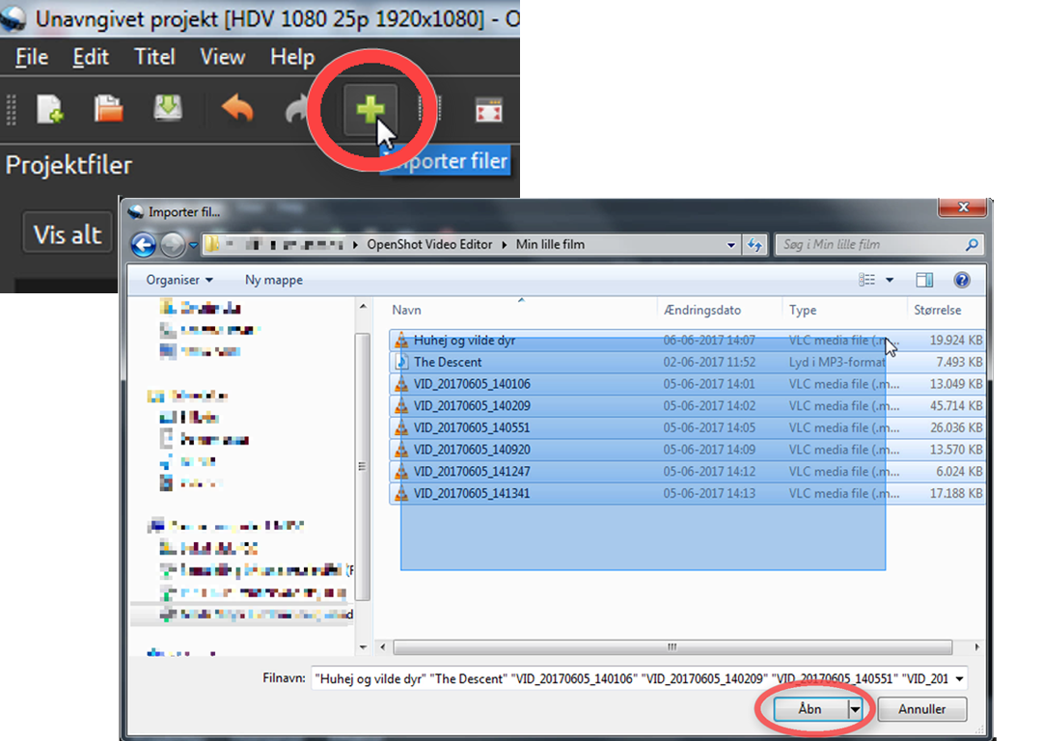Click the Min lille film breadcrumb
The width and height of the screenshot is (1042, 741).
(550, 244)
